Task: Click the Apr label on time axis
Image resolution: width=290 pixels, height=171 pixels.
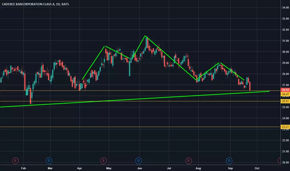Action: pos(80,168)
